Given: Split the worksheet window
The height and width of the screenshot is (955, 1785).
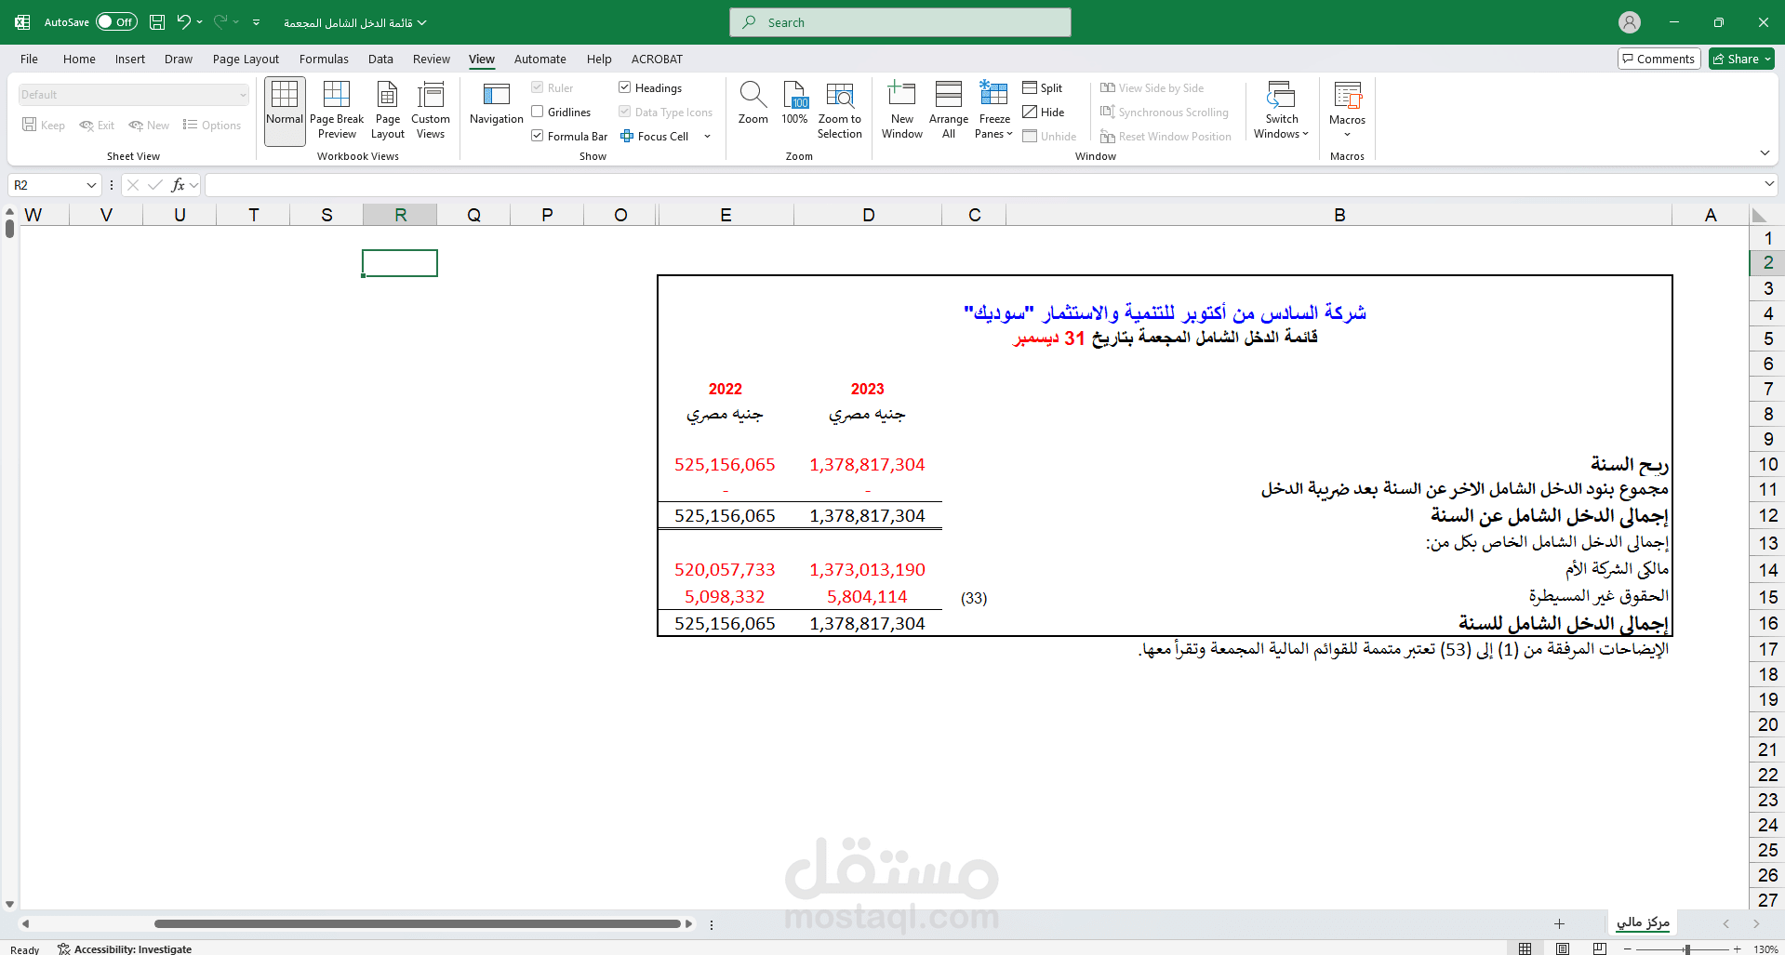Looking at the screenshot, I should coord(1043,87).
